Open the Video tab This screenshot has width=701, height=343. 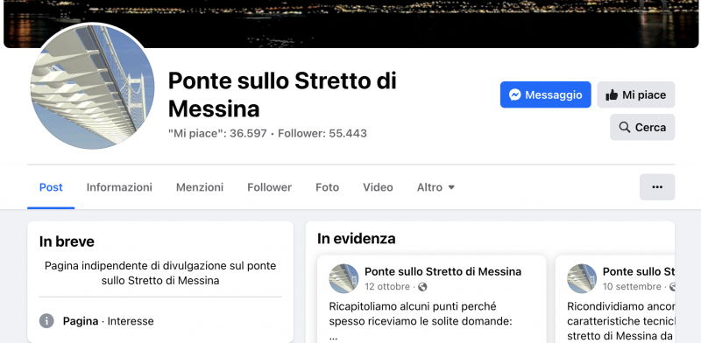point(379,187)
